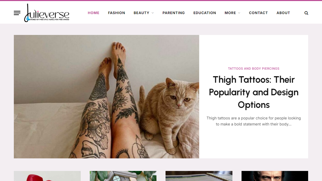Open Thigh Tattoos article title
The height and width of the screenshot is (181, 322).
pos(254,92)
